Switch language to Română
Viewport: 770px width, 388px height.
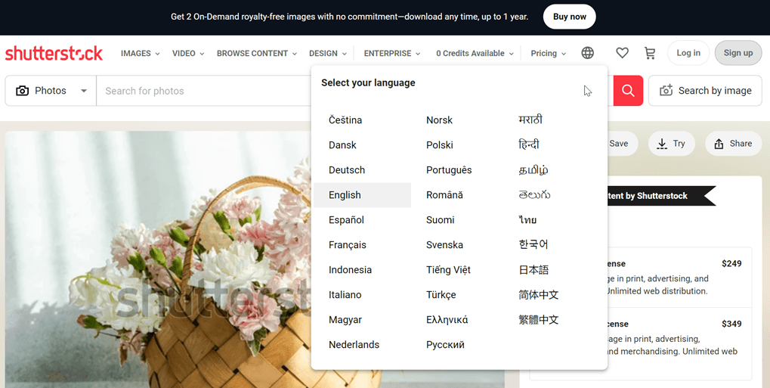point(444,194)
